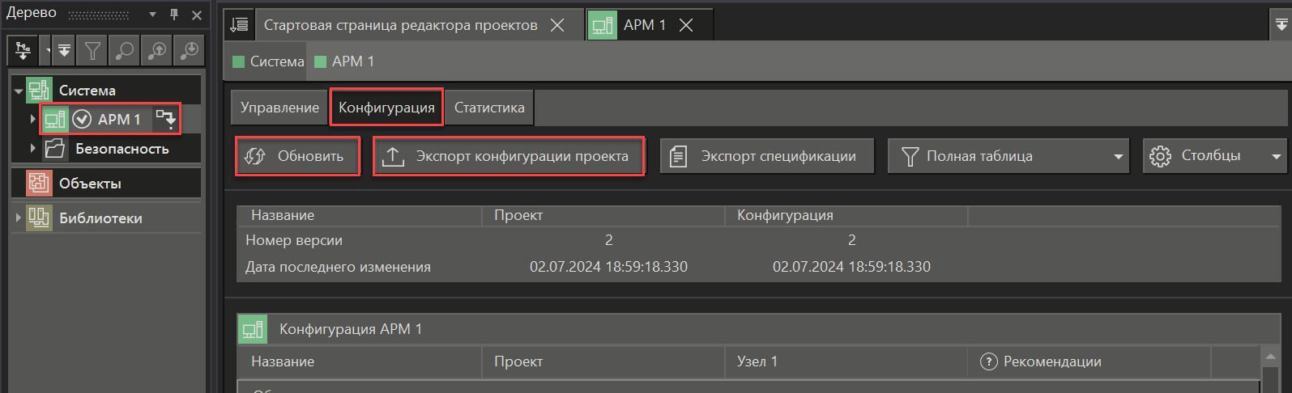Viewport: 1292px width, 393px height.
Task: Pin the Дерево panel with pushpin icon
Action: coord(174,15)
